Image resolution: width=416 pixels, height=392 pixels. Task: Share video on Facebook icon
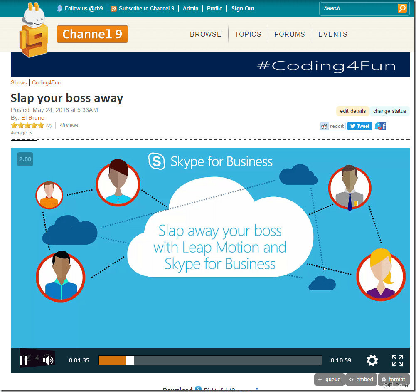[x=383, y=126]
